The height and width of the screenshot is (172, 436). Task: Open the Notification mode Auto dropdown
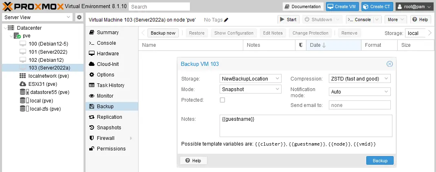point(386,91)
